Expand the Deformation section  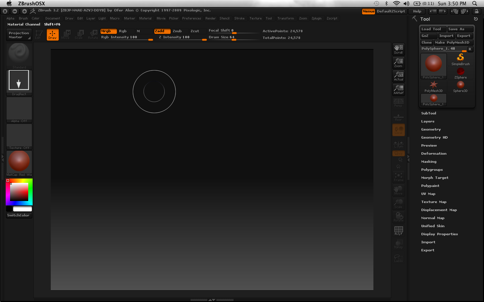pos(434,154)
